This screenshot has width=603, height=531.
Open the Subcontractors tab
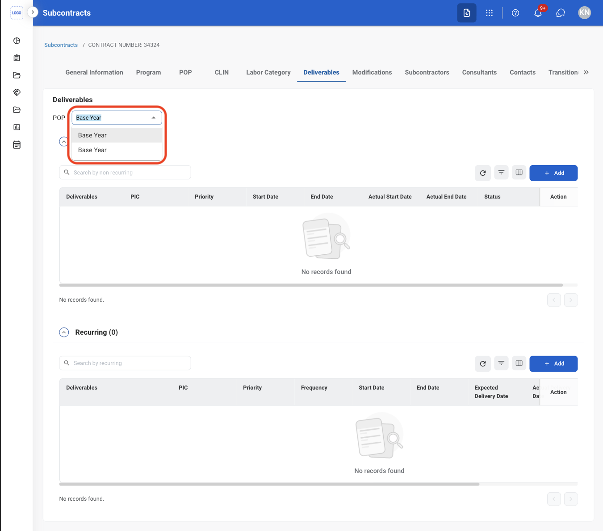click(427, 72)
